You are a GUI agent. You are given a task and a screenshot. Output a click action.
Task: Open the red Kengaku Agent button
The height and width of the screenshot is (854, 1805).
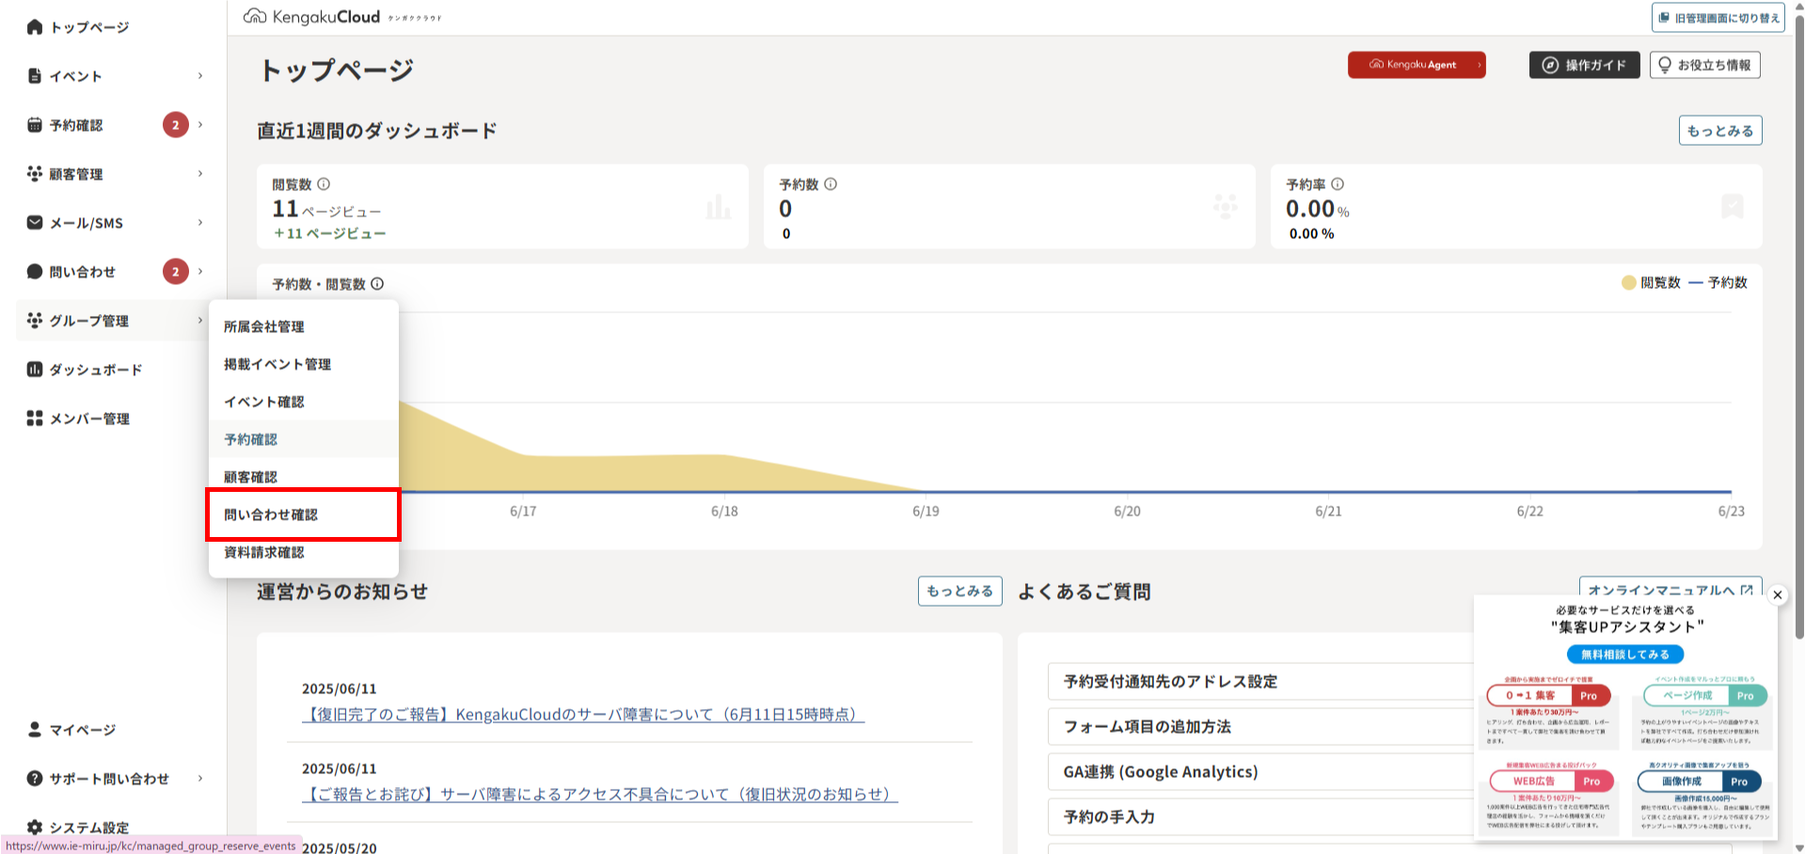point(1416,65)
